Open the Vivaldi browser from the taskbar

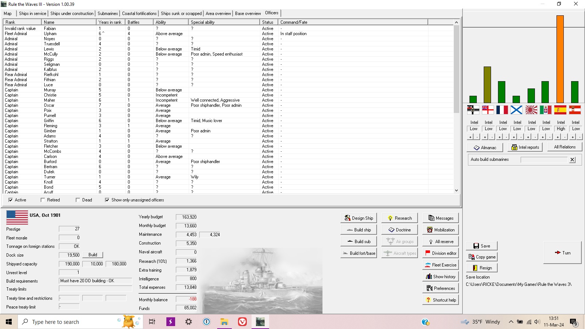pos(242,322)
